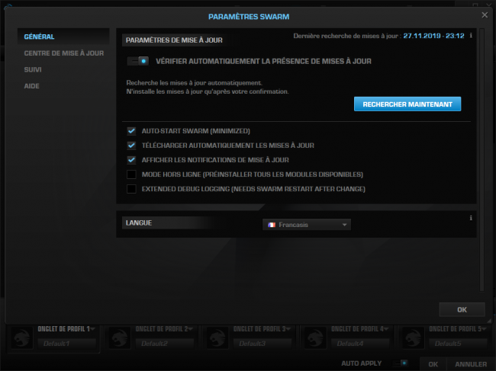Switch to the Suivi section
This screenshot has height=371, width=496.
pyautogui.click(x=33, y=69)
